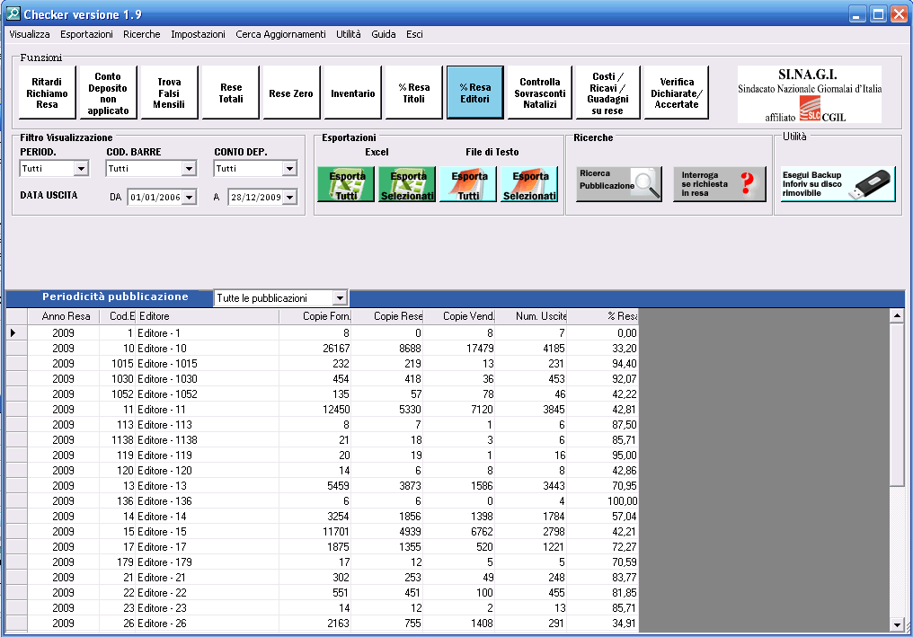Click the % Resa column header
The image size is (913, 637).
pos(603,316)
